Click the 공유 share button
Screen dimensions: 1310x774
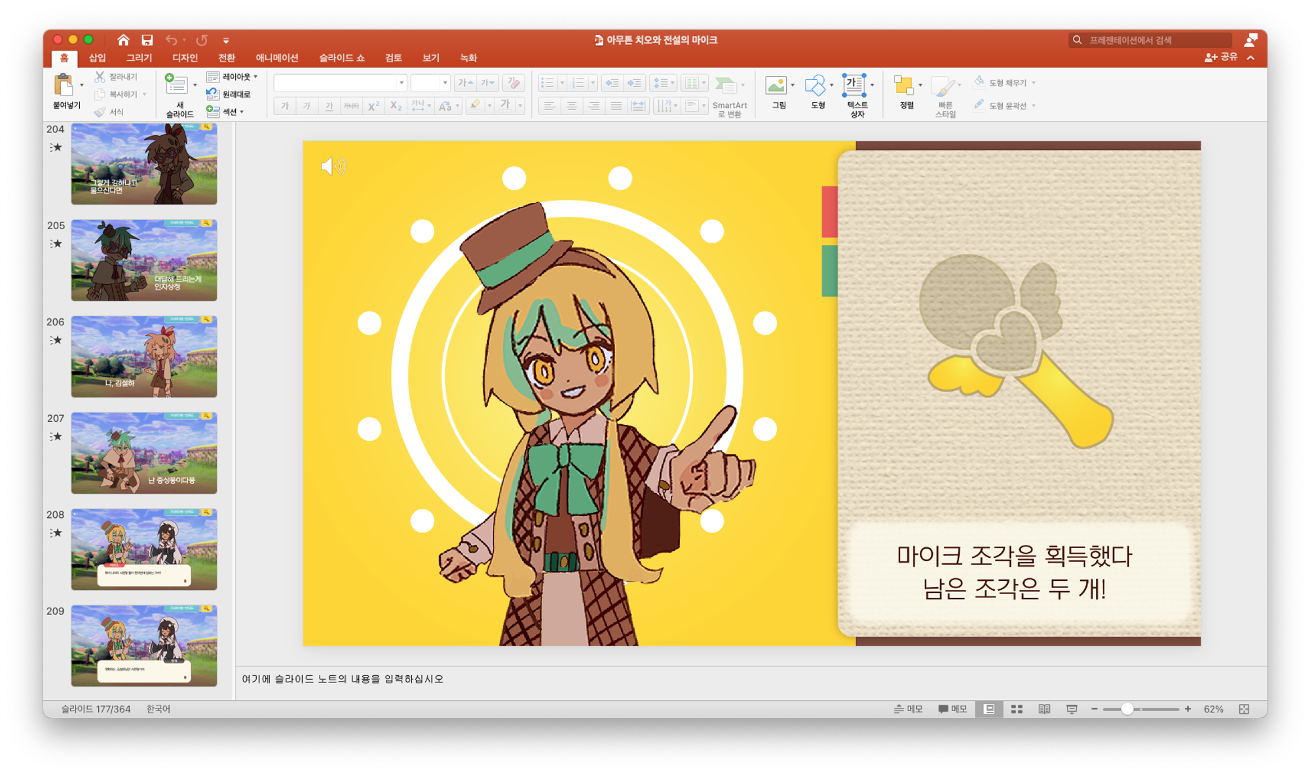pos(1221,57)
